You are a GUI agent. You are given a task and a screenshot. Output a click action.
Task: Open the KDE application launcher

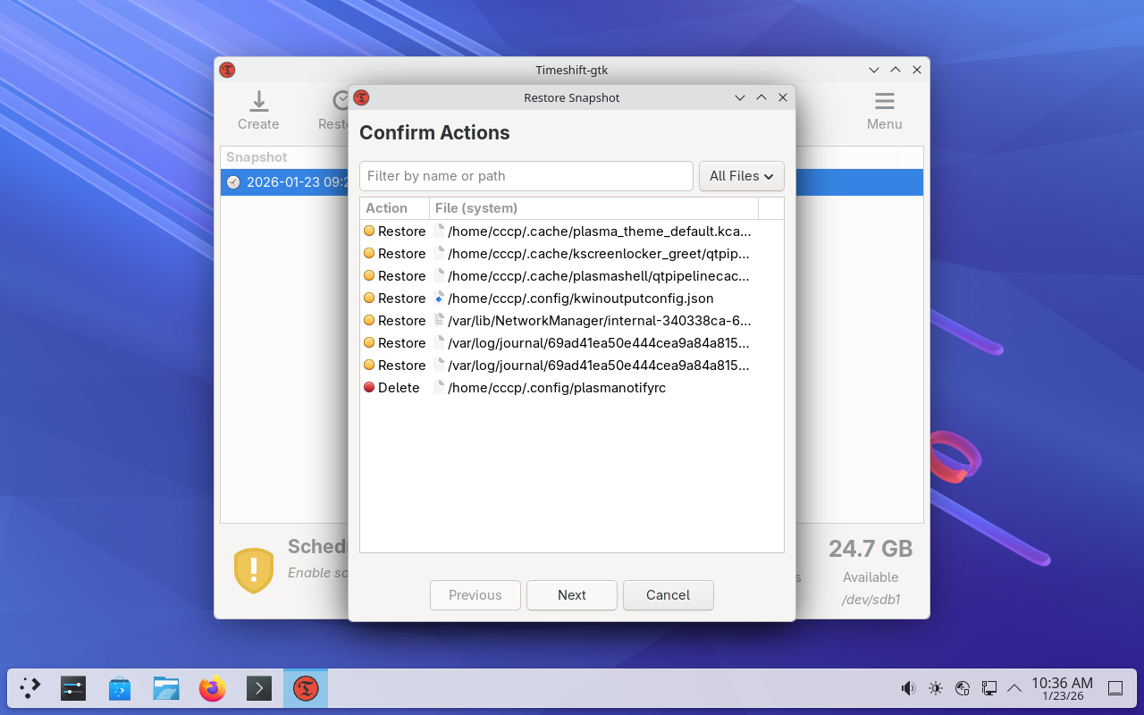(30, 688)
